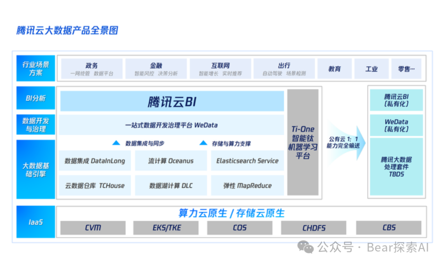Select the EKS/TKE box

[x=166, y=227]
